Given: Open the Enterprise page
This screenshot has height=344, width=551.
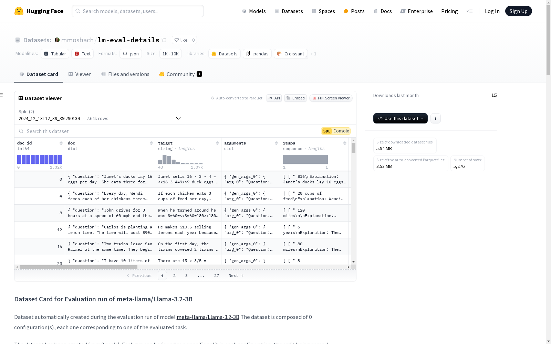Looking at the screenshot, I should click(x=416, y=11).
